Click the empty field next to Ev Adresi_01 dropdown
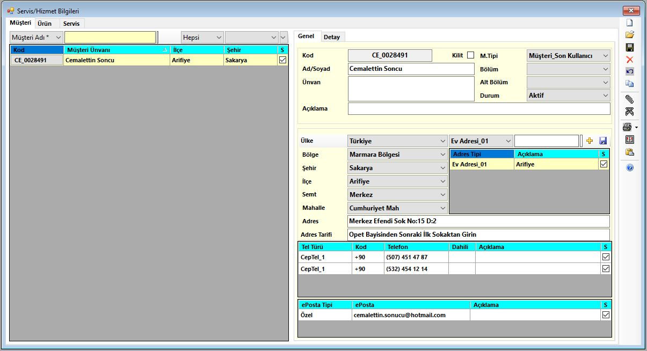647x351 pixels. pyautogui.click(x=547, y=141)
